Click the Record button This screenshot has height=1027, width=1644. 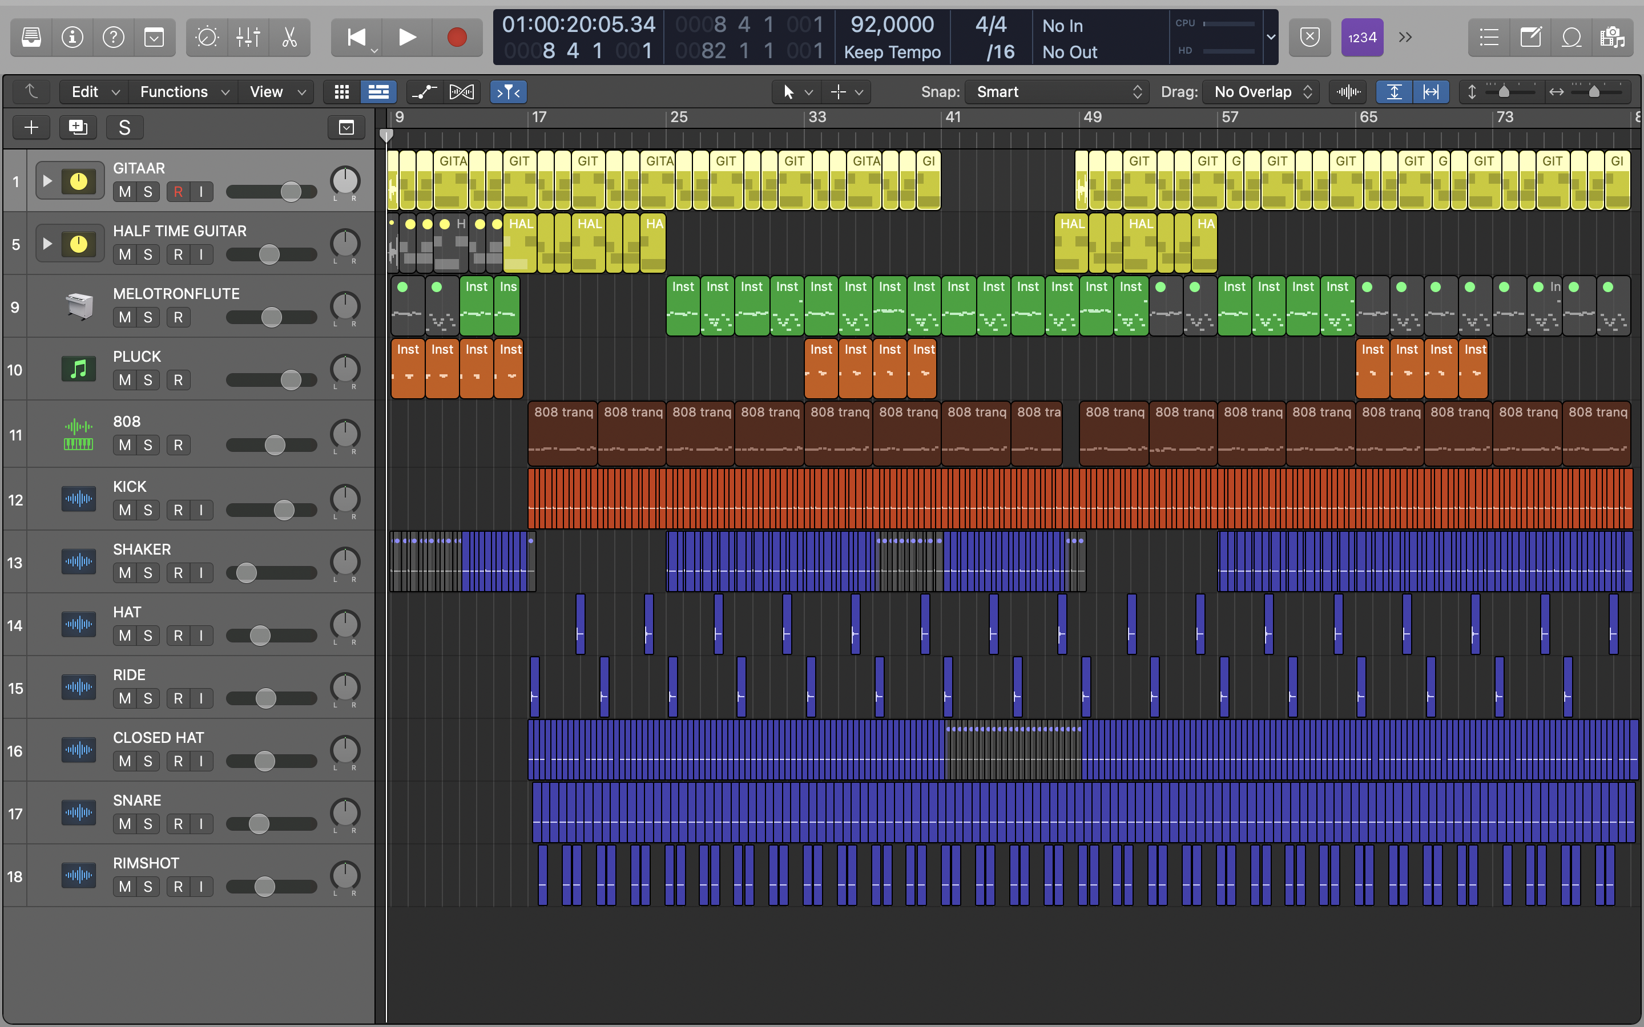pos(457,37)
